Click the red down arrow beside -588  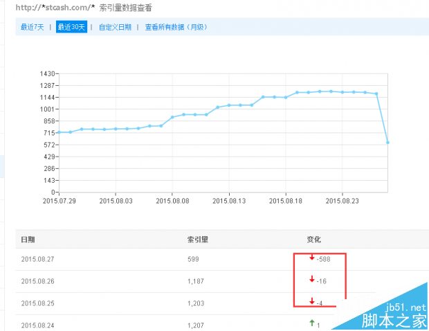point(311,258)
